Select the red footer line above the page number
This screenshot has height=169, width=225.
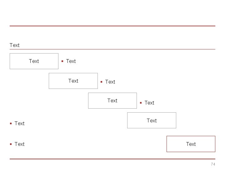pos(112,159)
